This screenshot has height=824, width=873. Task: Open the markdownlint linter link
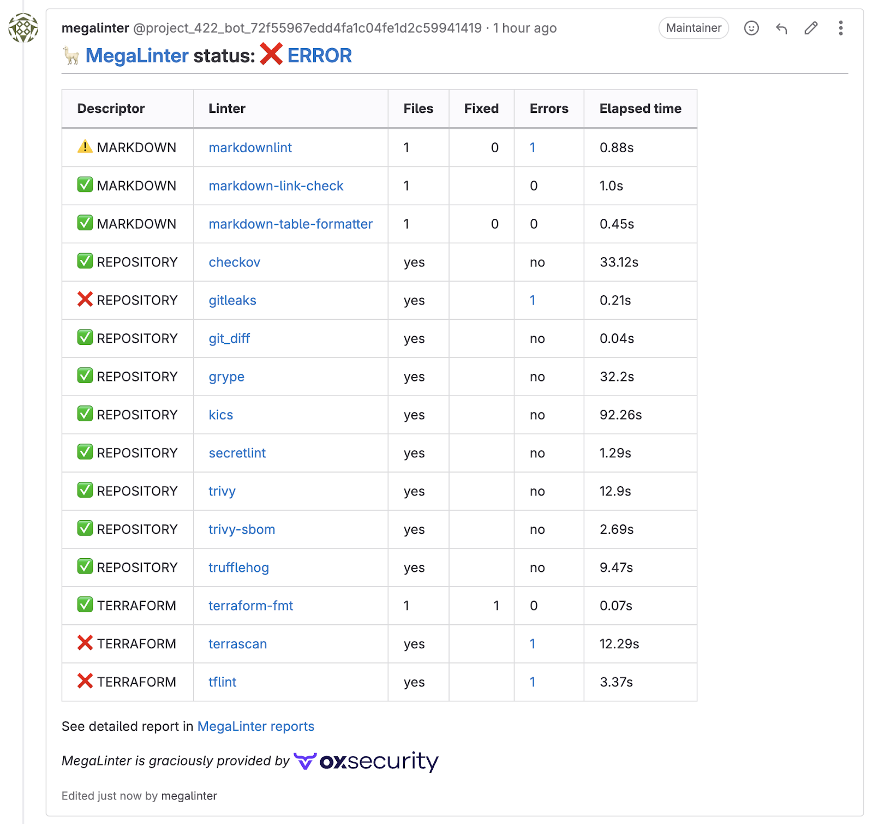coord(250,147)
